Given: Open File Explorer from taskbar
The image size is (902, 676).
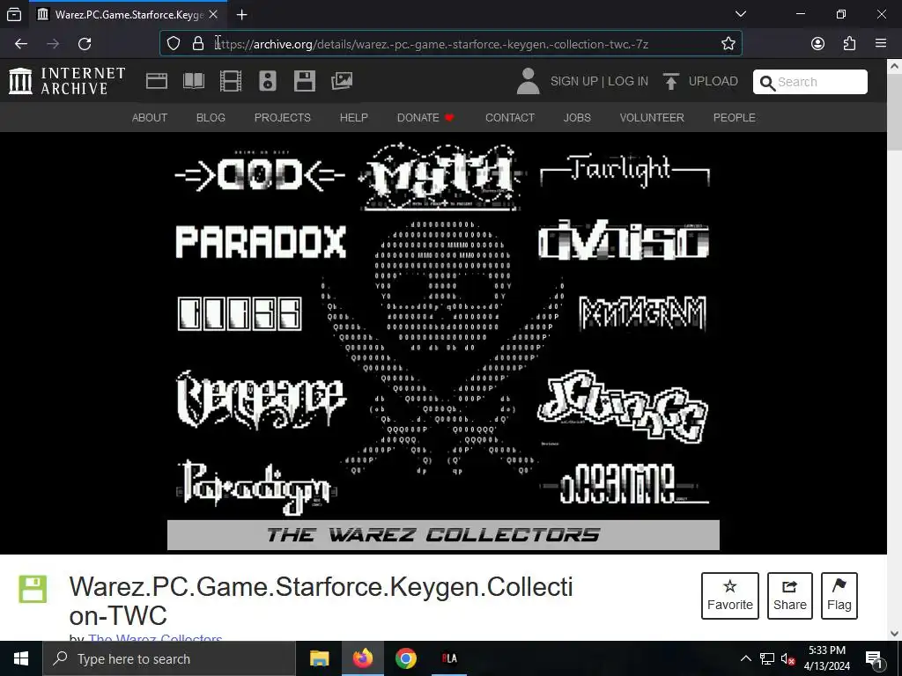Looking at the screenshot, I should [x=319, y=658].
